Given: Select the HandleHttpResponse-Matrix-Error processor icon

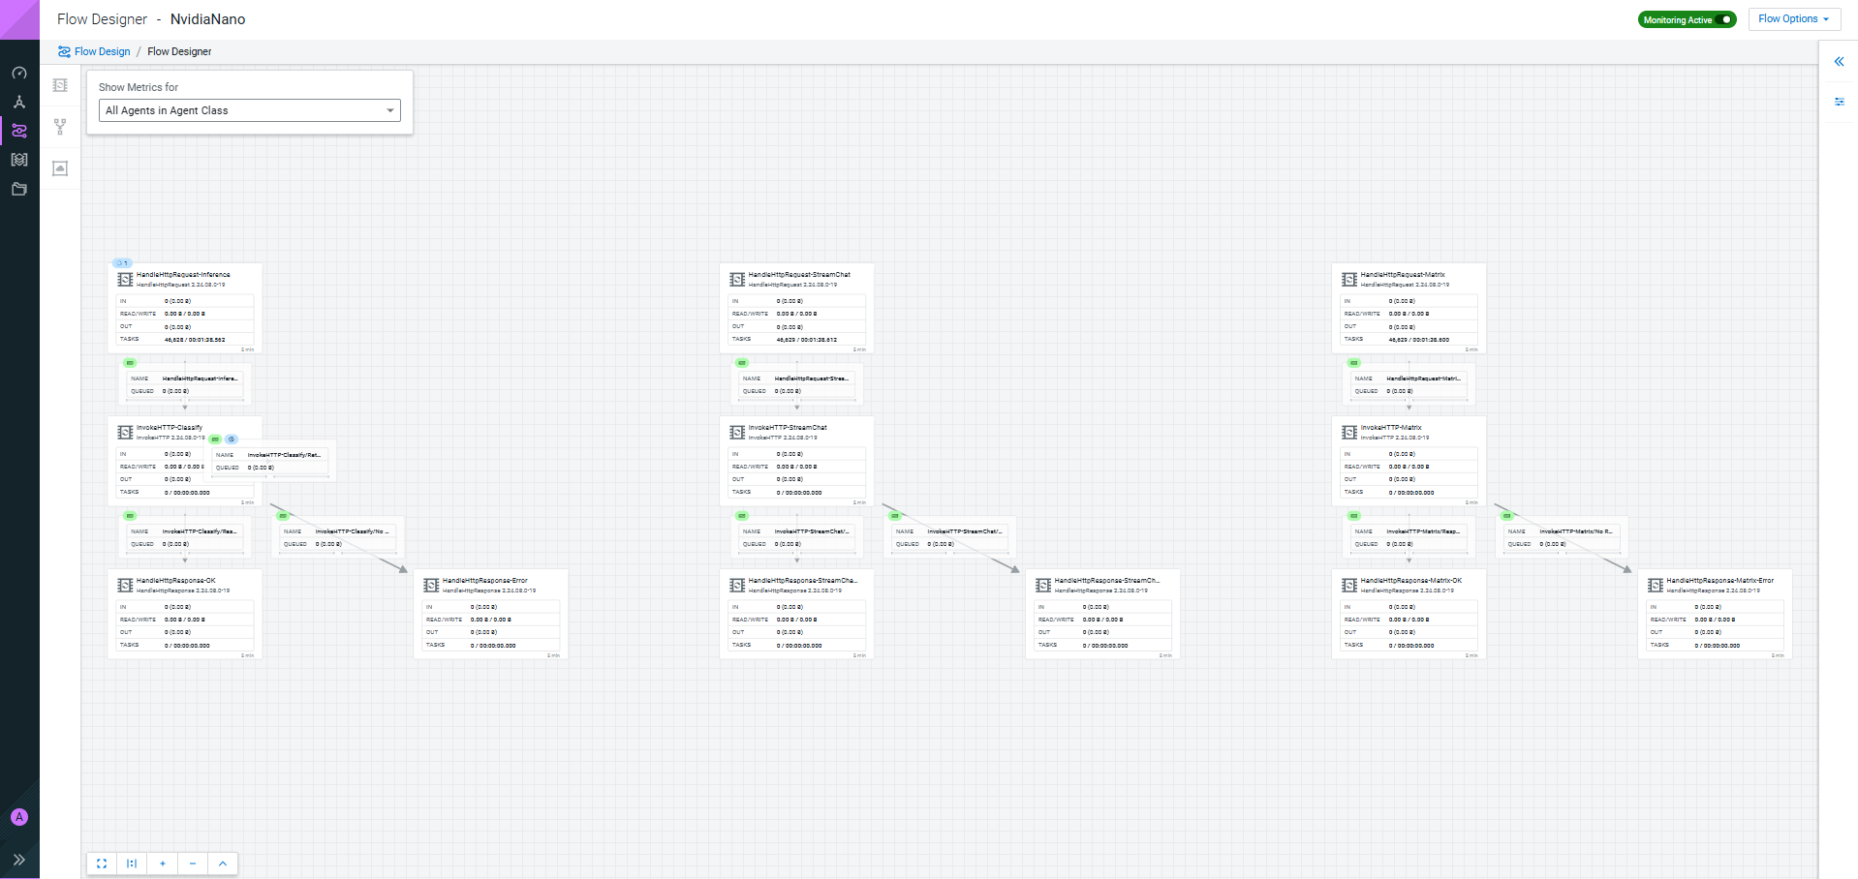Looking at the screenshot, I should click(1656, 586).
